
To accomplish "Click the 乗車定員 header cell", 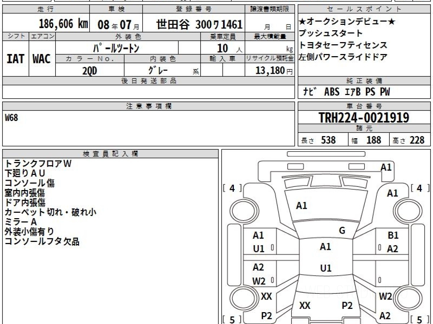I will (223, 36).
